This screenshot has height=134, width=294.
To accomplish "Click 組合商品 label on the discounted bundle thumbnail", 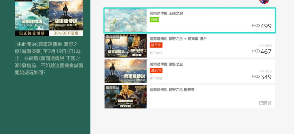I will 112,36.
